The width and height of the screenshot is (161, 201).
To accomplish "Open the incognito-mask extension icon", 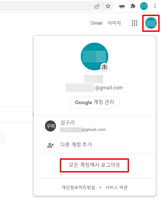I will (x=122, y=6).
